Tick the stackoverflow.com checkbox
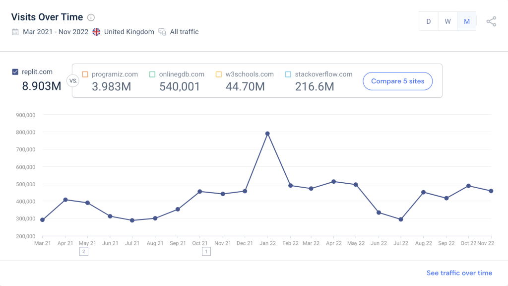This screenshot has height=286, width=508. [x=288, y=74]
